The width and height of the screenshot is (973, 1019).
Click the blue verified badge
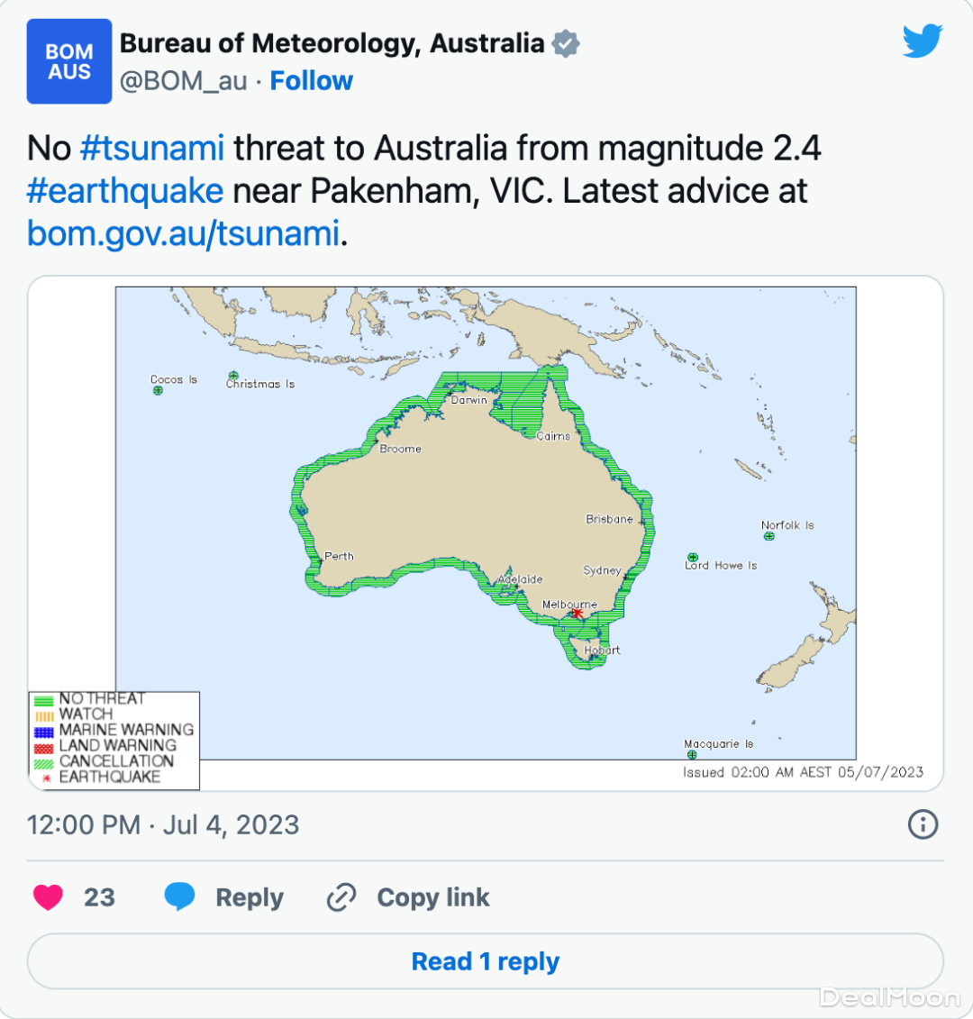pos(566,43)
